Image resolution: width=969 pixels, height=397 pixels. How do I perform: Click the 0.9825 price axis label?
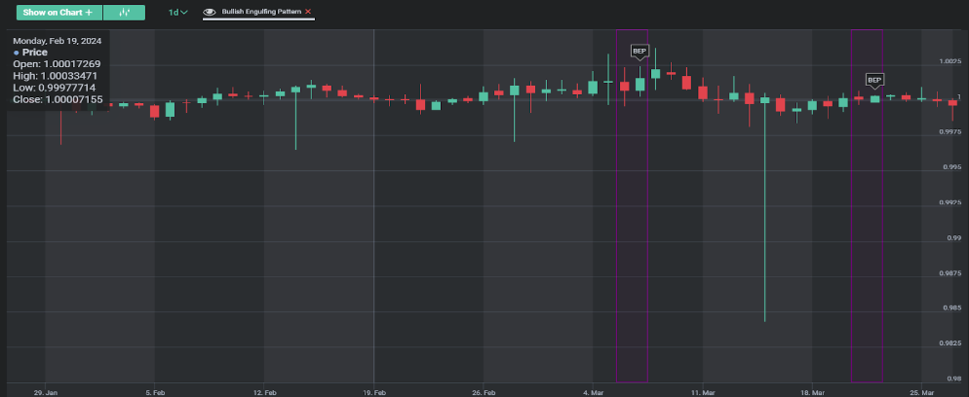(x=951, y=343)
